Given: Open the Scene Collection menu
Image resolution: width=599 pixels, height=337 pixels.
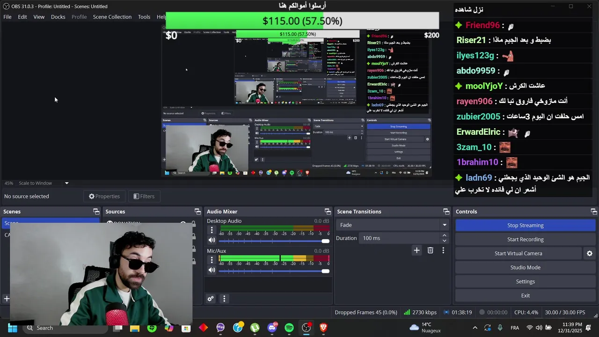Looking at the screenshot, I should [112, 17].
